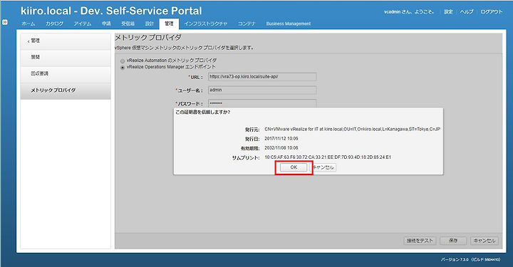
Task: Click OK to trust the certificate
Action: pos(294,167)
